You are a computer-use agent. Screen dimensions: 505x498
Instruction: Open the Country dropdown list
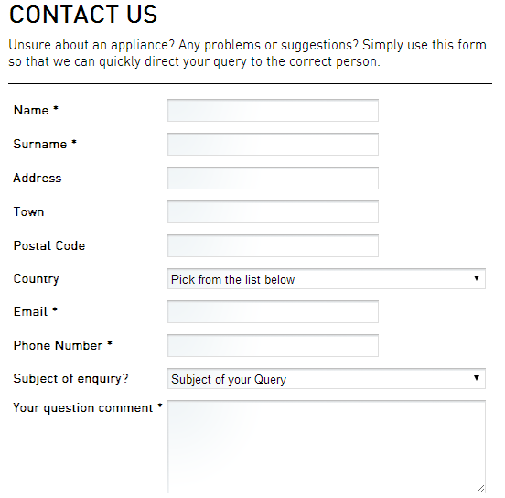click(326, 279)
